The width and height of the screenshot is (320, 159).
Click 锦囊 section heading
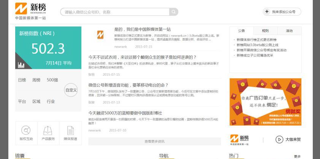[x=20, y=156]
